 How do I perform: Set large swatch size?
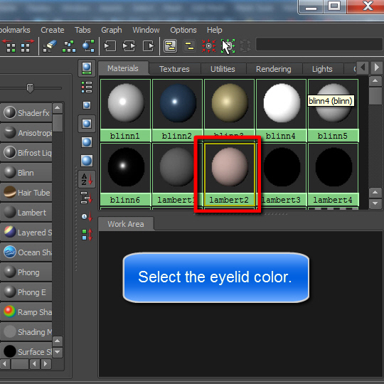point(87,142)
